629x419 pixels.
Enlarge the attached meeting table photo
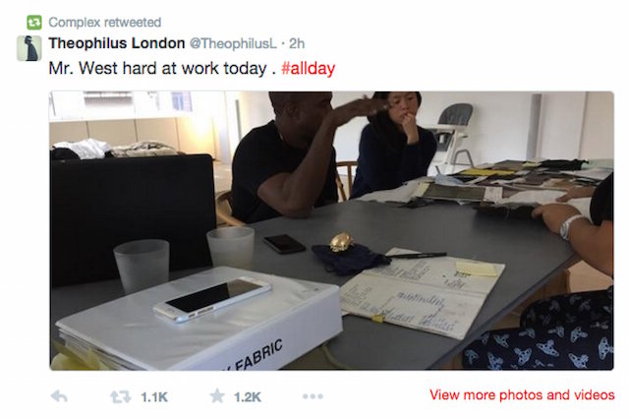click(x=332, y=231)
